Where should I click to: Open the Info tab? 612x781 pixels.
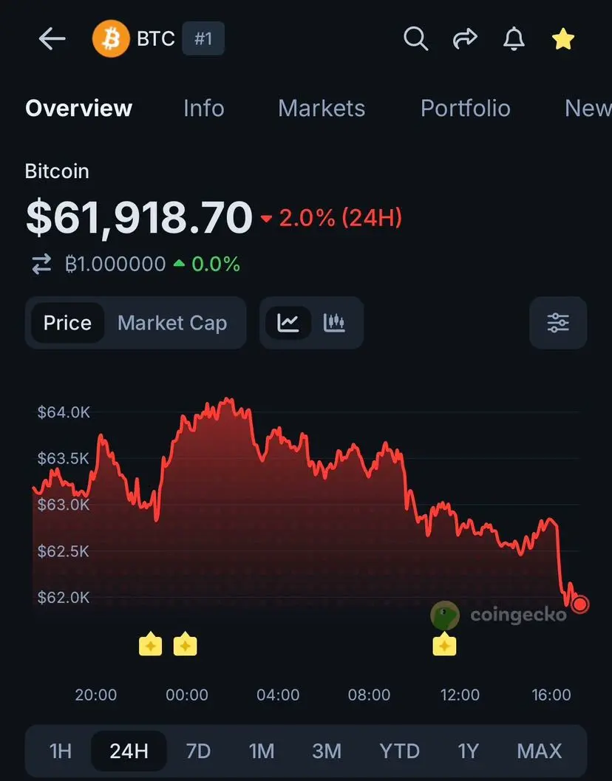[x=204, y=108]
